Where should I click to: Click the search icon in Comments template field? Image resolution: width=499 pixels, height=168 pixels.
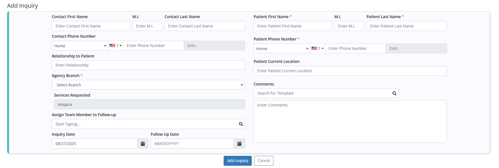pyautogui.click(x=394, y=93)
